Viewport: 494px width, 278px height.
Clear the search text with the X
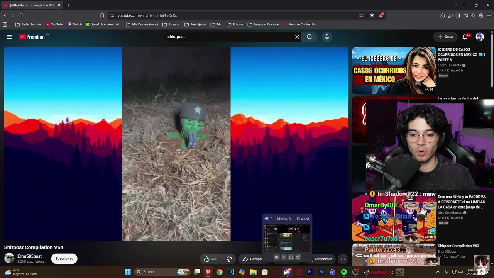(x=297, y=37)
